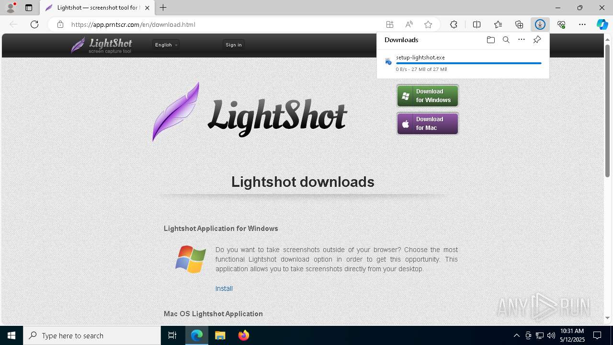Viewport: 613px width, 345px height.
Task: Open Browser essentials heart icon
Action: click(x=561, y=24)
